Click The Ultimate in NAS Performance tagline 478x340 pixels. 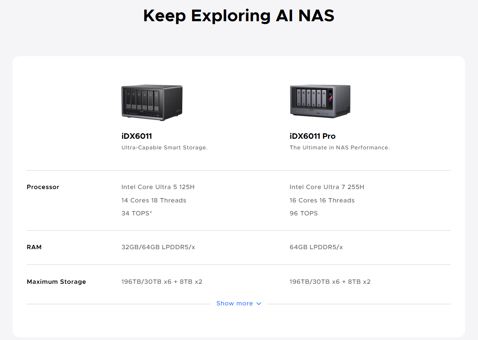pyautogui.click(x=339, y=148)
